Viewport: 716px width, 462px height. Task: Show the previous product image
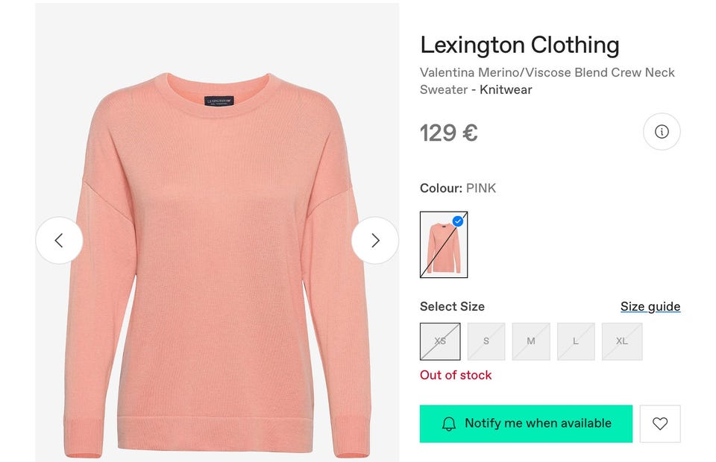59,240
